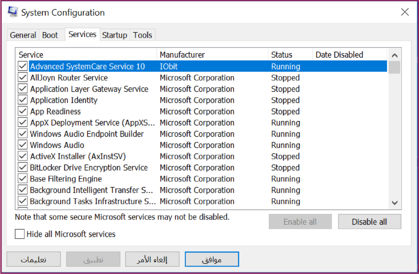This screenshot has height=274, width=419.
Task: Click the Disable all button
Action: (x=369, y=222)
